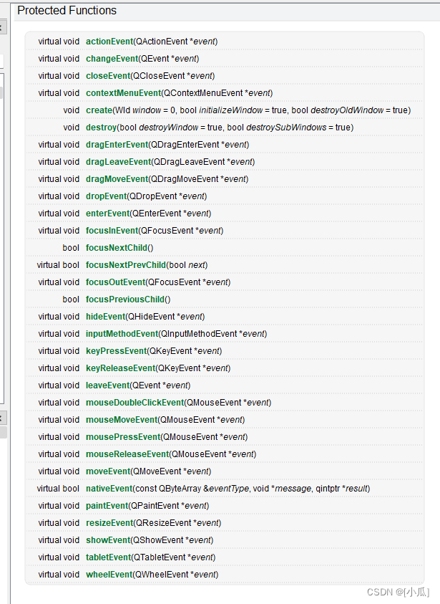Open the inputMethodEvent function link

click(x=122, y=334)
